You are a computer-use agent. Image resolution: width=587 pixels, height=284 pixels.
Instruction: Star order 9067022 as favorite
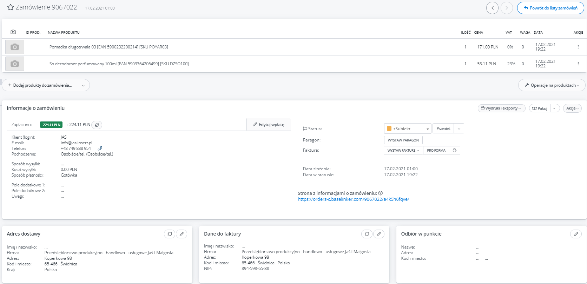click(11, 7)
